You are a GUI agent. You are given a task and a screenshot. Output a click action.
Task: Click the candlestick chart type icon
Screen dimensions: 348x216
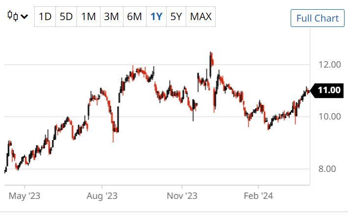13,16
